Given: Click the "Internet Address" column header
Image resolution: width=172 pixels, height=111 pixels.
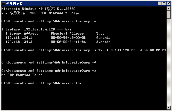Looking at the screenshot, I should point(22,34).
